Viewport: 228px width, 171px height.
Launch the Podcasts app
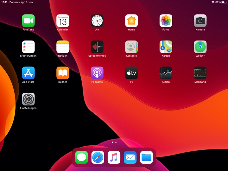coord(97,73)
